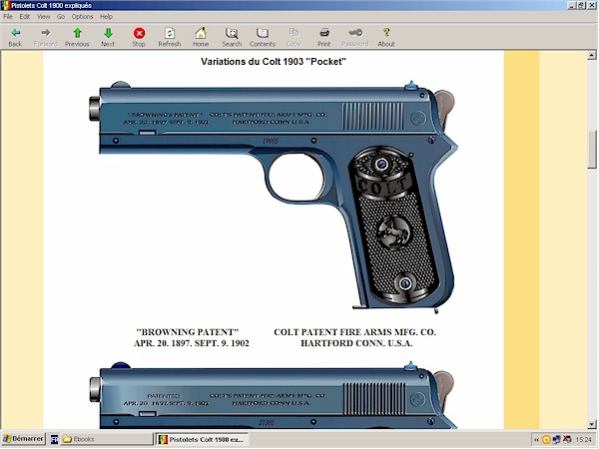
Task: Click the "BROWNING PATENT" caption text
Action: point(188,332)
